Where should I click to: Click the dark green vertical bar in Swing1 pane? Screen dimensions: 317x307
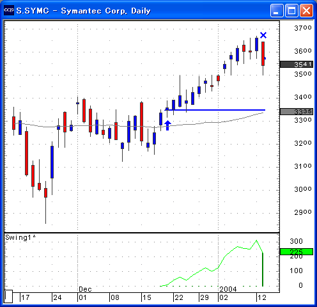[x=263, y=269]
